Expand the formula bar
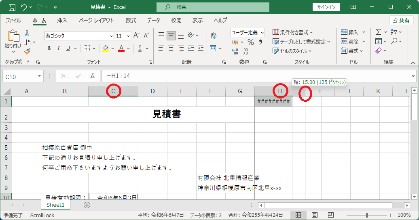419x220 pixels. pyautogui.click(x=413, y=76)
